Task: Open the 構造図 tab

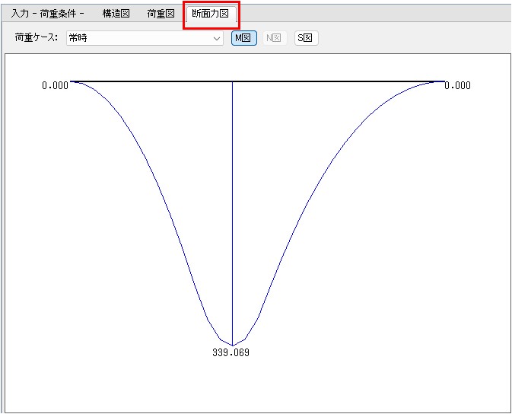Action: click(x=116, y=14)
